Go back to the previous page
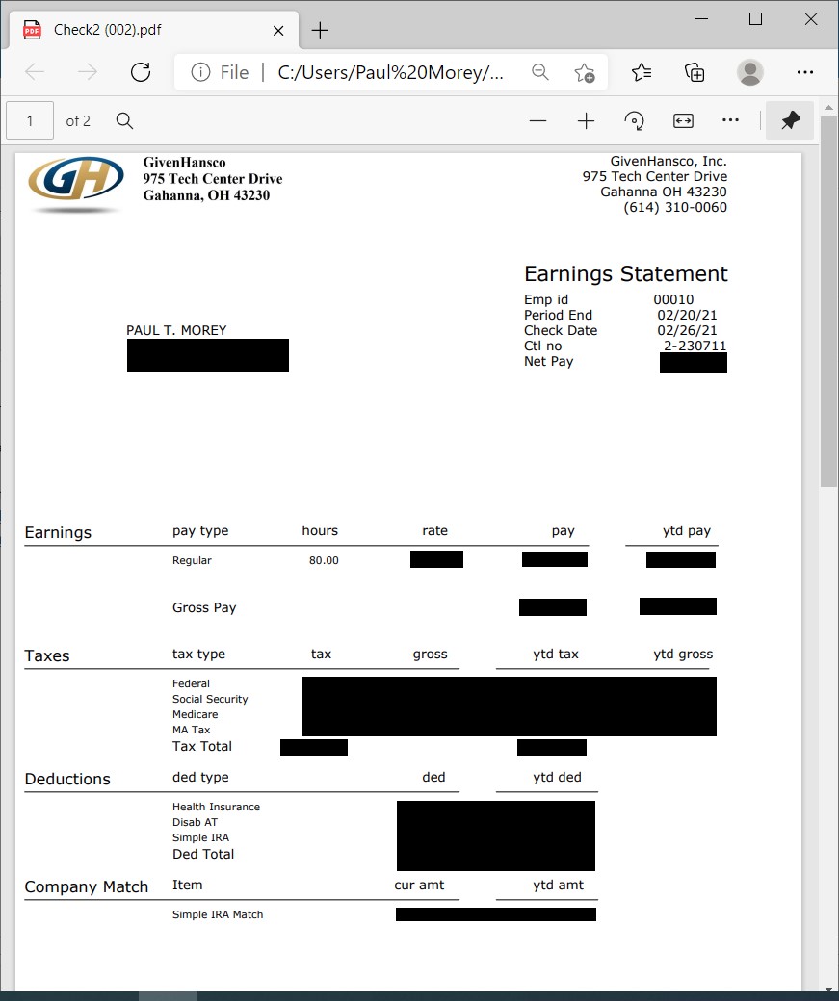 pos(35,72)
